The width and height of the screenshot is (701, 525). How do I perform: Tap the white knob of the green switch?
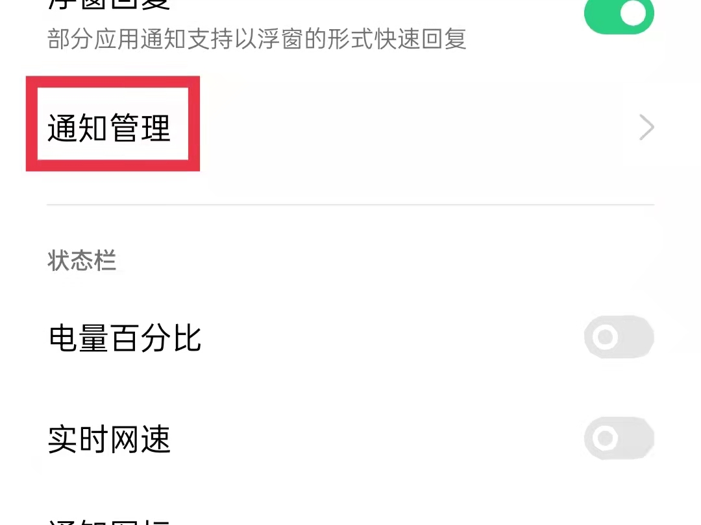(633, 14)
